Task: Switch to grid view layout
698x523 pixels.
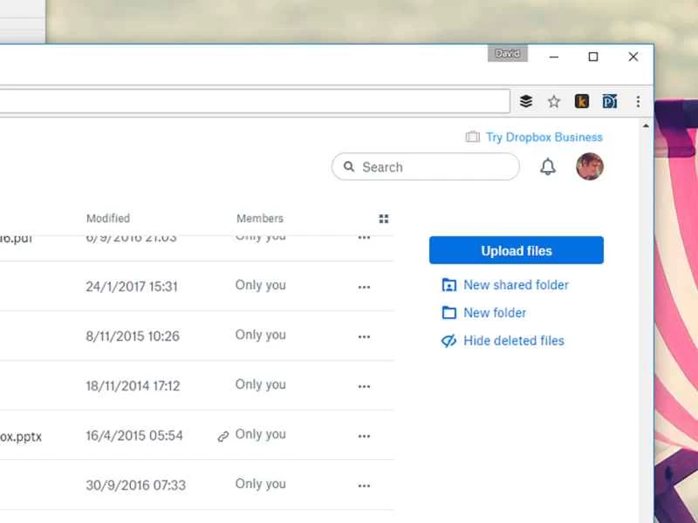Action: [384, 219]
